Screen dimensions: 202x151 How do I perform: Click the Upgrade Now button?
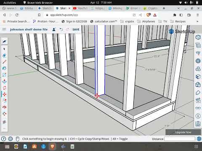183,132
